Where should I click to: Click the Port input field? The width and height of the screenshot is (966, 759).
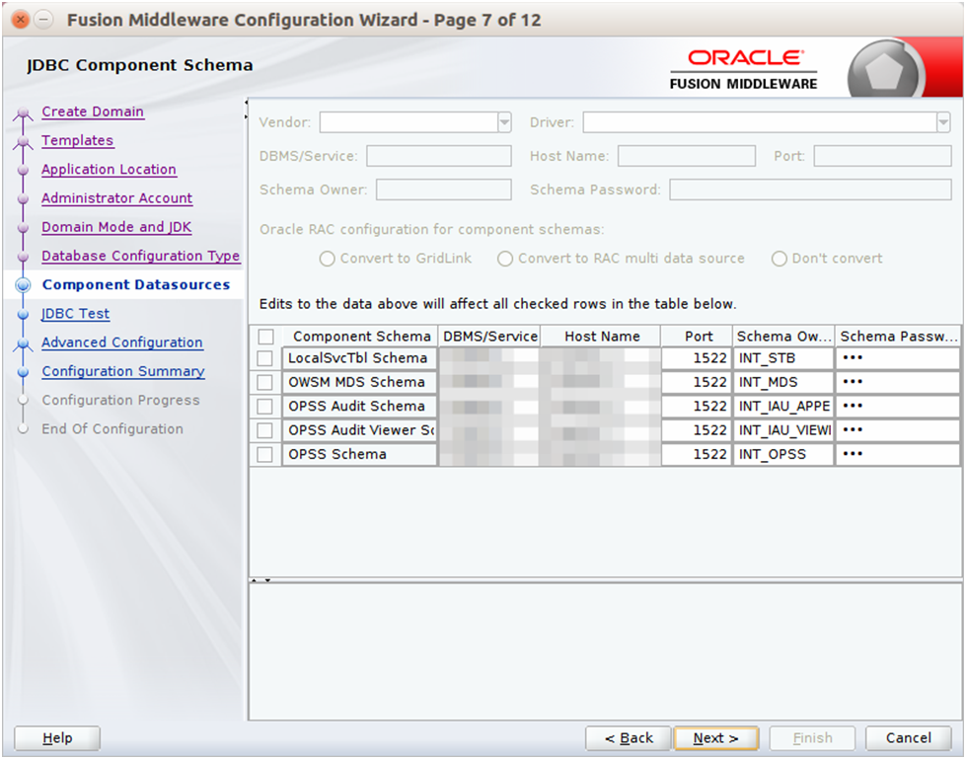(883, 156)
